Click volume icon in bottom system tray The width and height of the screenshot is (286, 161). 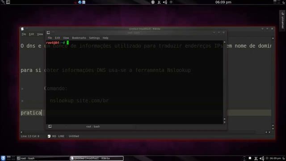(262, 158)
